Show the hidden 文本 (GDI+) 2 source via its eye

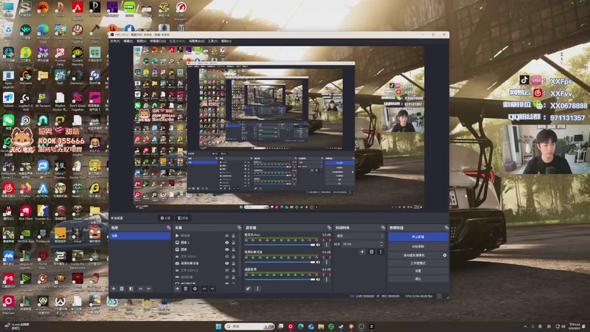pyautogui.click(x=227, y=270)
